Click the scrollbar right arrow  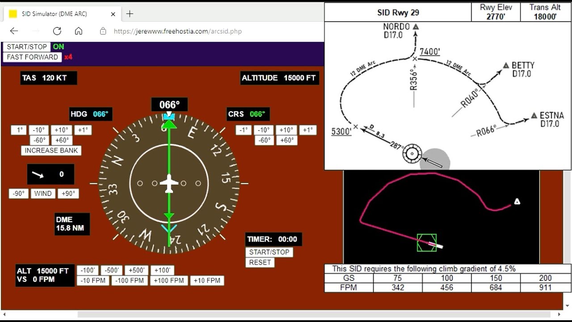(x=559, y=315)
